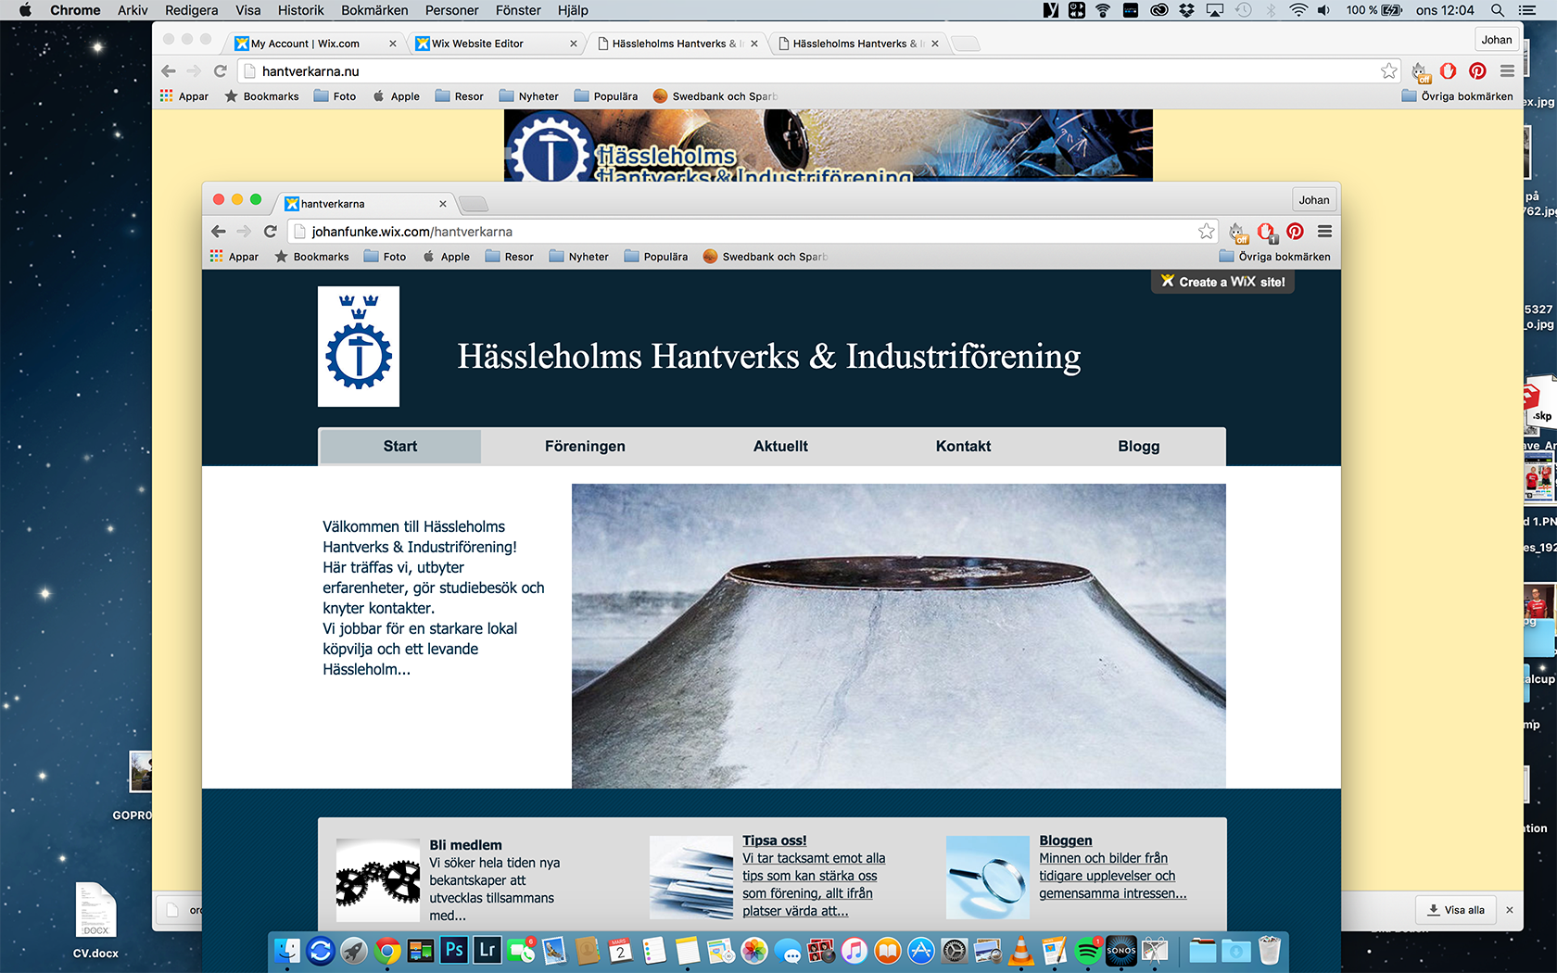Viewport: 1557px width, 973px height.
Task: Star the hantverkarna.nu page in back window
Action: (1388, 71)
